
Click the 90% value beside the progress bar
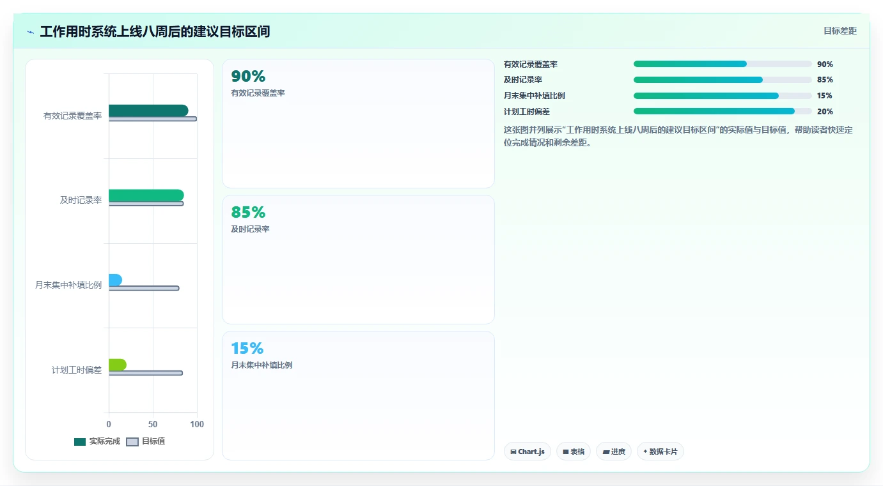tap(825, 65)
